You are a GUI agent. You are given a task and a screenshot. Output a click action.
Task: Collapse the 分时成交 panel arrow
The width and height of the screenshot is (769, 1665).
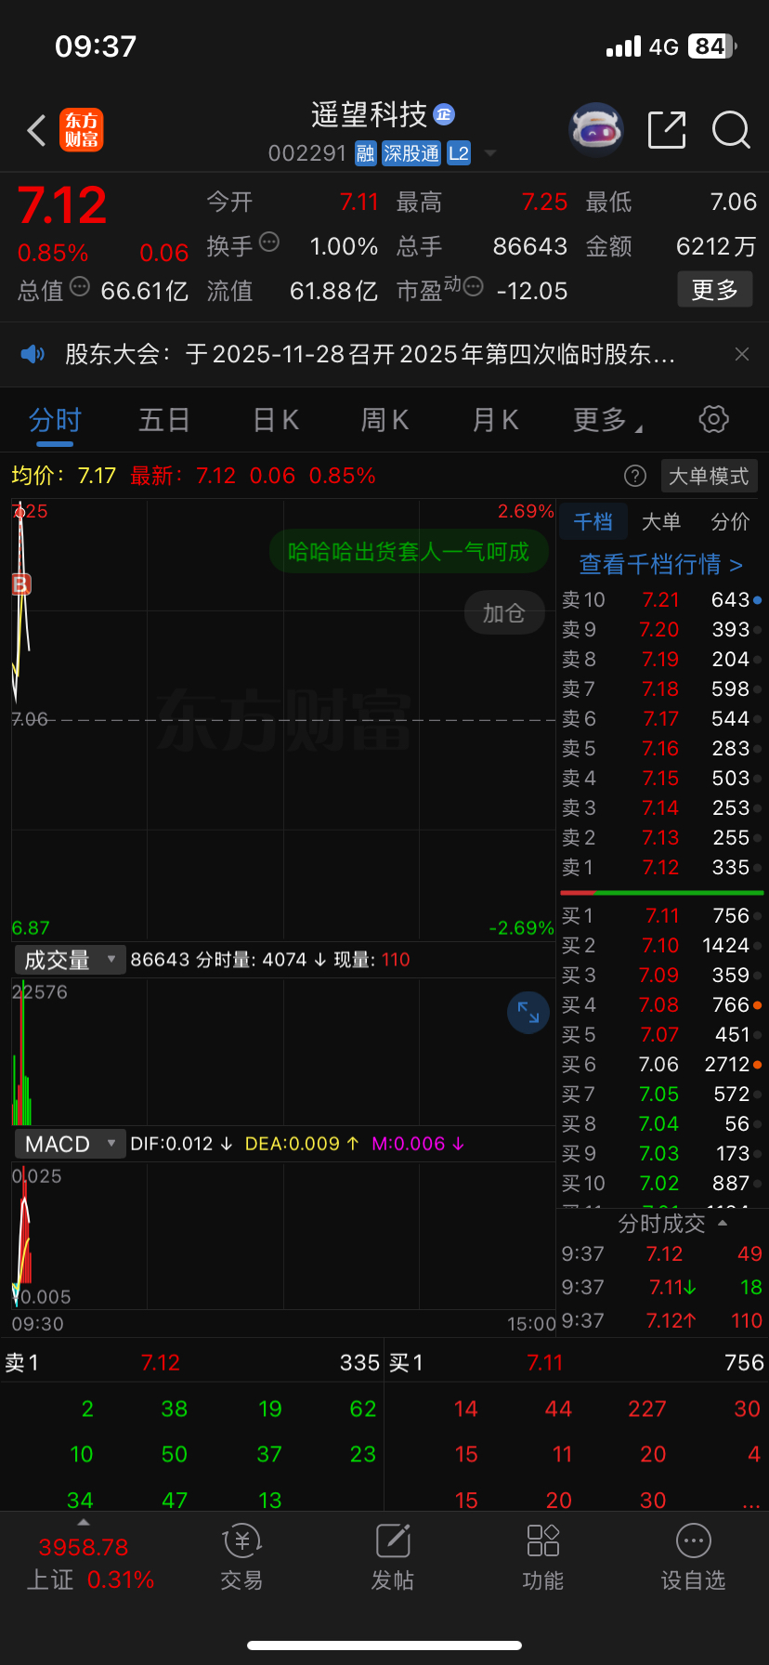723,1223
